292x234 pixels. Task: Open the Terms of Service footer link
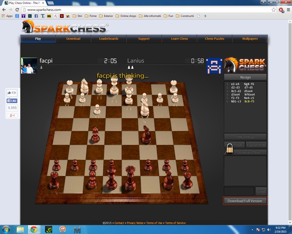[175, 223]
